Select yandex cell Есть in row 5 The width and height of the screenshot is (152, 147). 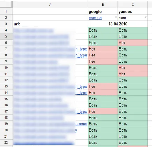133,36
